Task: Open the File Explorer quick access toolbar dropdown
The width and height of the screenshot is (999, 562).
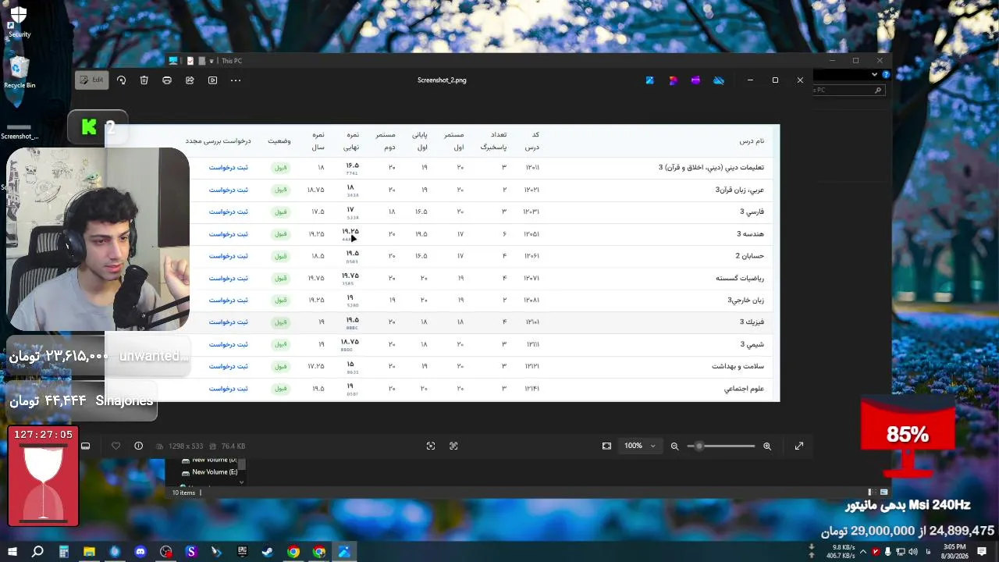Action: 212,61
